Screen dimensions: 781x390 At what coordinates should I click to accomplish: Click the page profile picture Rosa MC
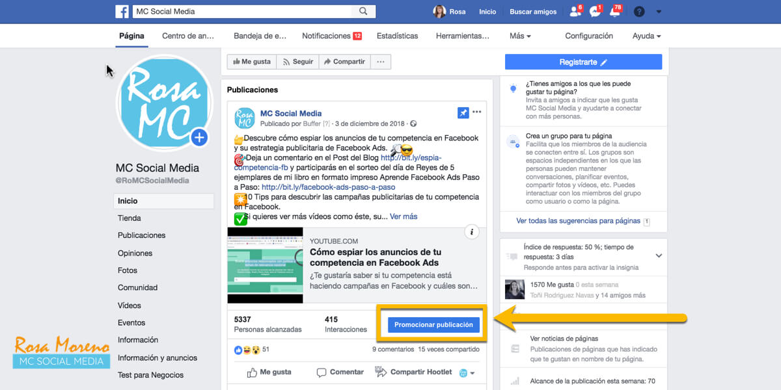pos(164,103)
